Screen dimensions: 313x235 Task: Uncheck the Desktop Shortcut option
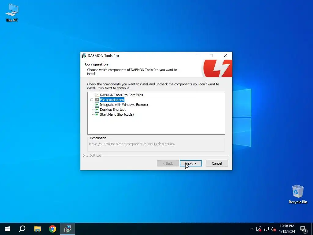[97, 110]
